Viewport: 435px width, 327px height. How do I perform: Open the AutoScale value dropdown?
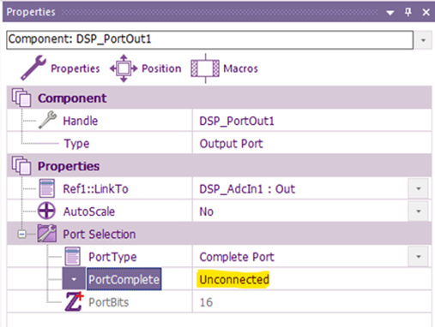(419, 211)
